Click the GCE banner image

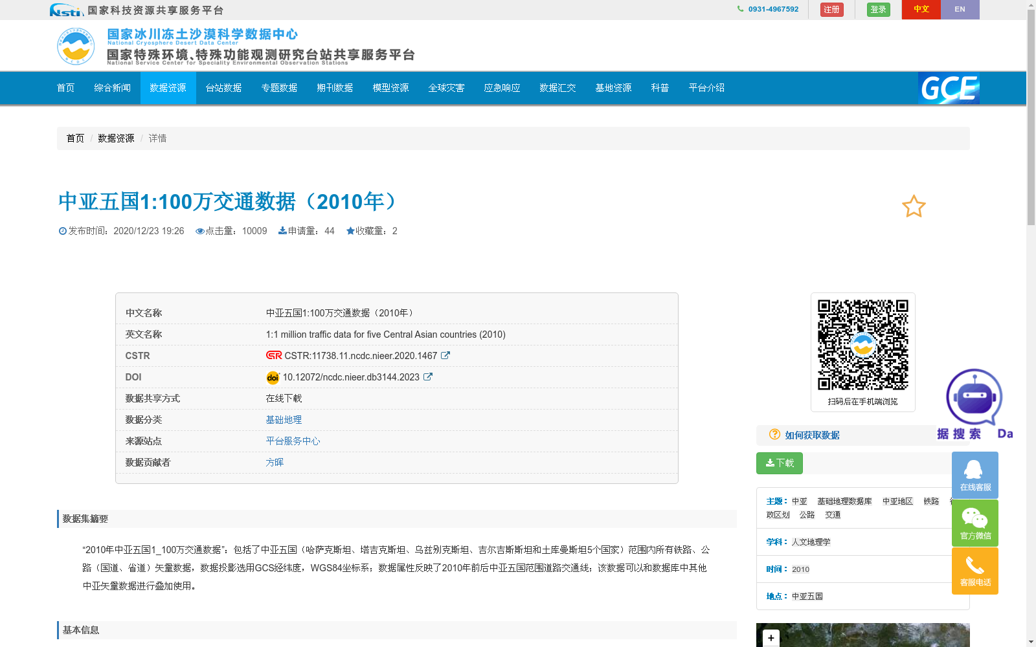949,88
